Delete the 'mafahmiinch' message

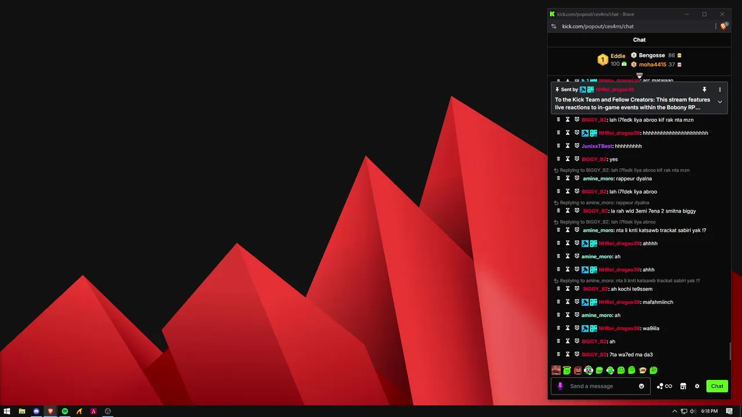tap(558, 302)
